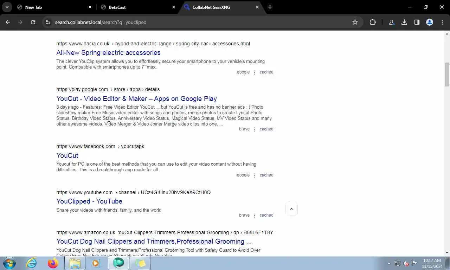Image resolution: width=450 pixels, height=270 pixels.
Task: Open cached link for YouClipped YouTube result
Action: pos(266,215)
